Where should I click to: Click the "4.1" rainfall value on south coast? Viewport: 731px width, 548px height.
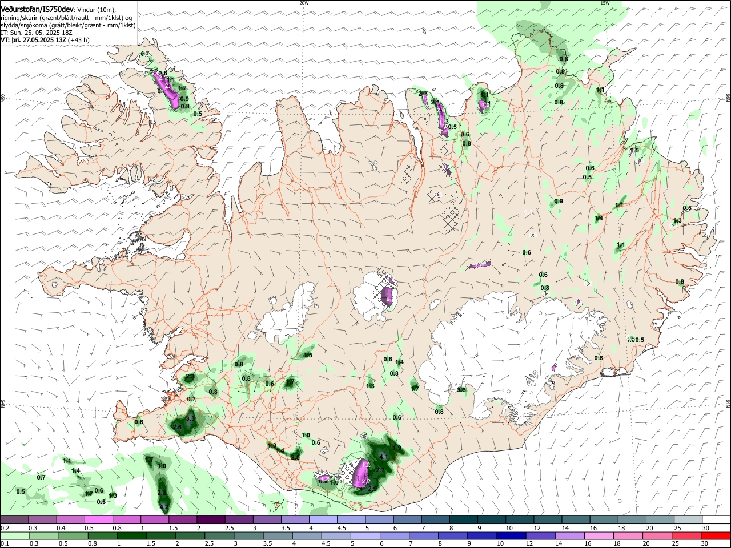point(384,457)
